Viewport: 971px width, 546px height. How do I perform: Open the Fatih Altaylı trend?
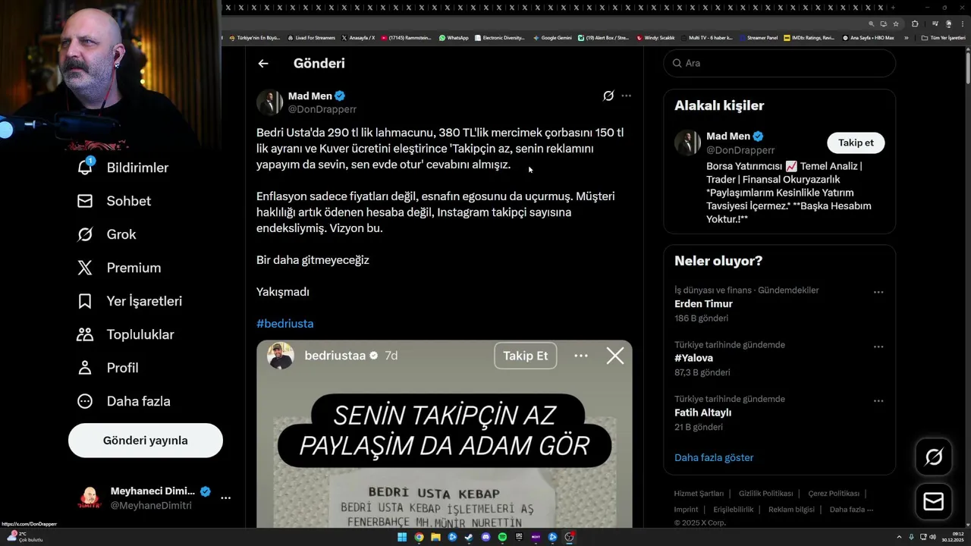click(x=702, y=413)
